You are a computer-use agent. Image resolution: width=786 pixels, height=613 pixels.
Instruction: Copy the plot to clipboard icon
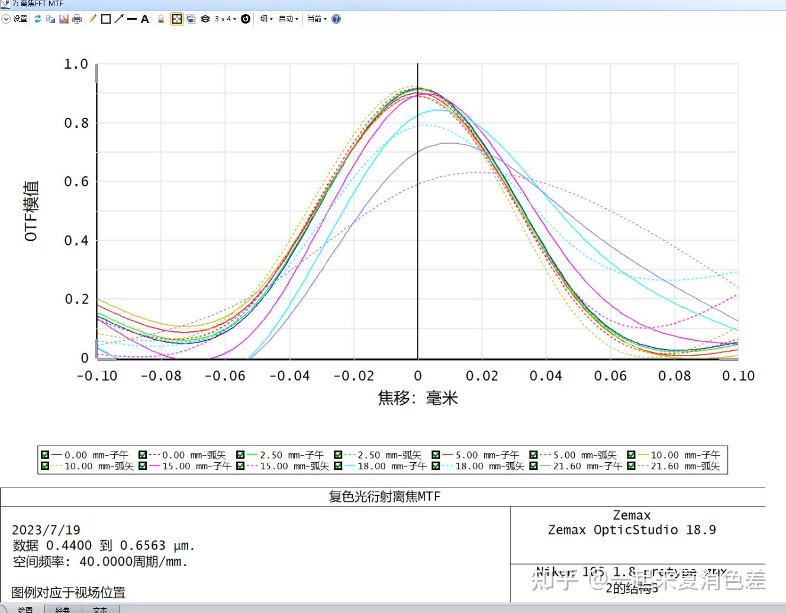click(51, 19)
